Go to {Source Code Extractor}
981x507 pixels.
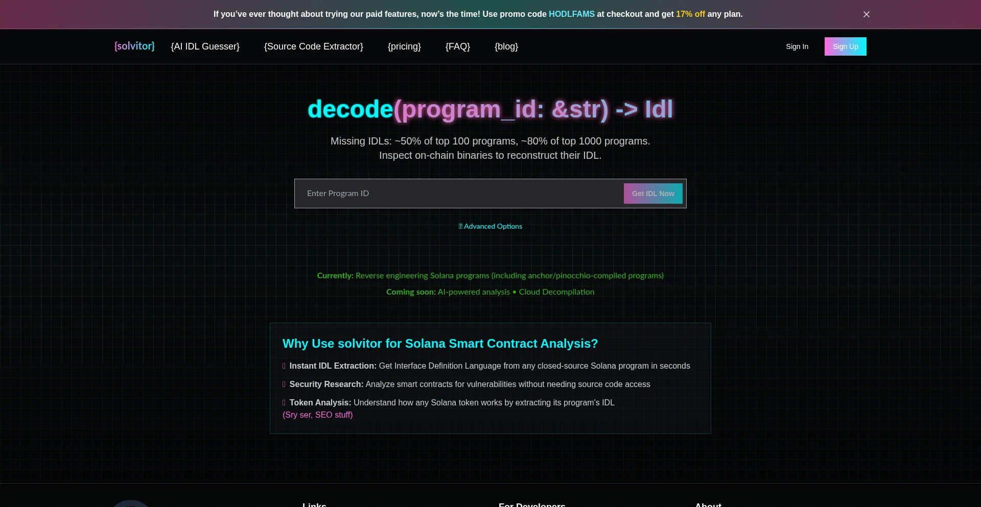(x=313, y=46)
